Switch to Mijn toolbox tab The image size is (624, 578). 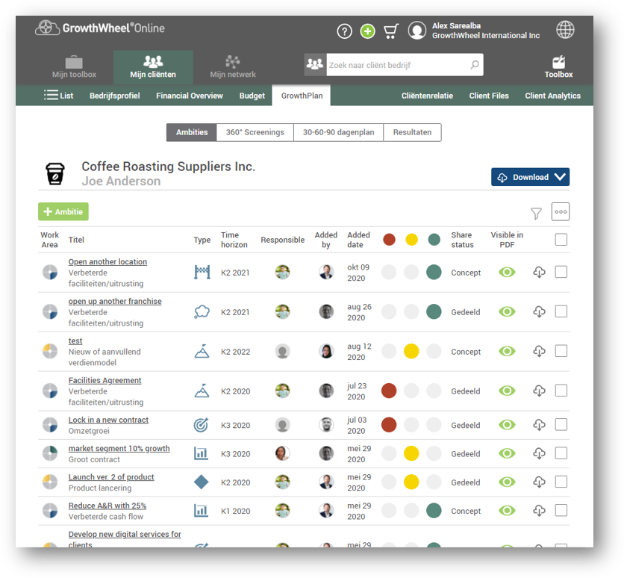pyautogui.click(x=74, y=67)
